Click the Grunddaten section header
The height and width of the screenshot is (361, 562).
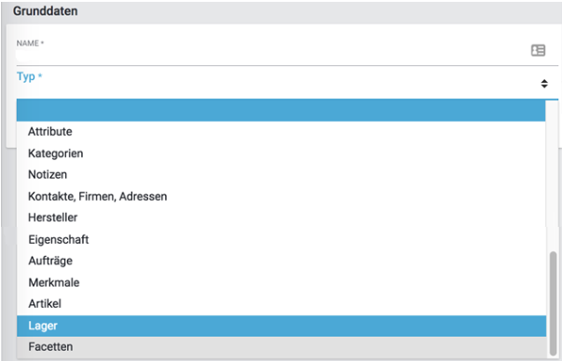point(45,11)
